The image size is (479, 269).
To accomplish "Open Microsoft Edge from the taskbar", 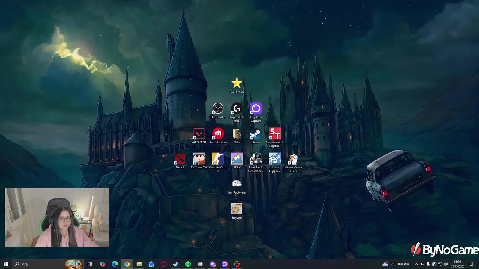I will coord(115,264).
